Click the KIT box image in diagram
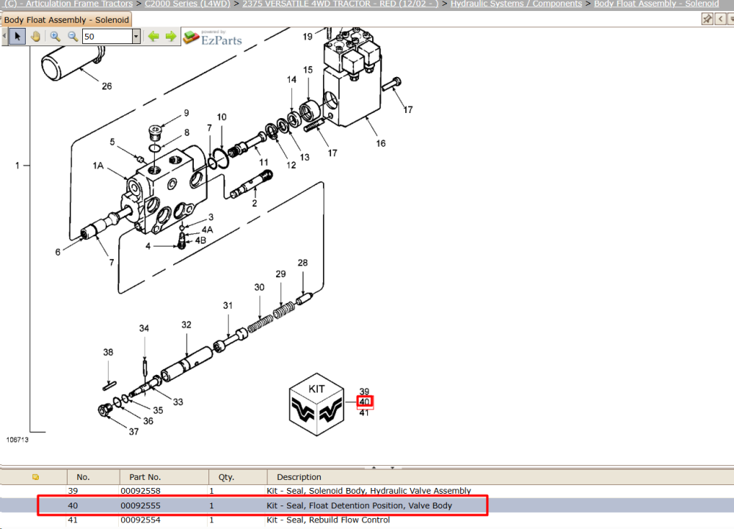Viewport: 734px width, 529px height. pyautogui.click(x=317, y=404)
